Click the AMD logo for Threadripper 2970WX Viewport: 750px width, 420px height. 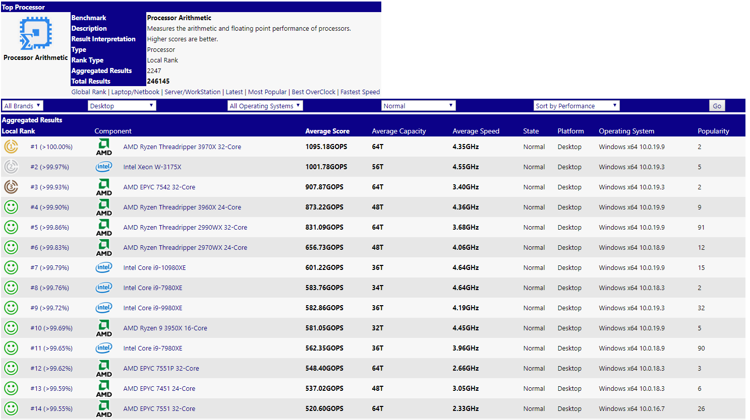tap(104, 247)
